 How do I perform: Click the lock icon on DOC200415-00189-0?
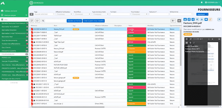point(34,42)
